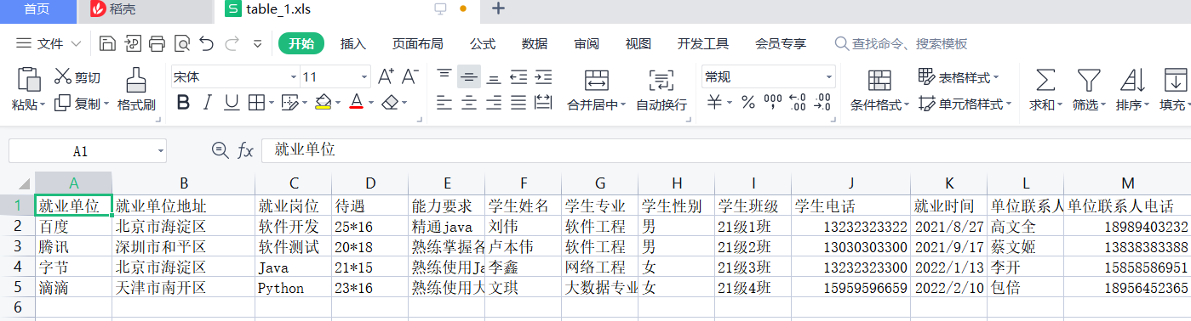Switch to the Data (数据) tab

(535, 44)
